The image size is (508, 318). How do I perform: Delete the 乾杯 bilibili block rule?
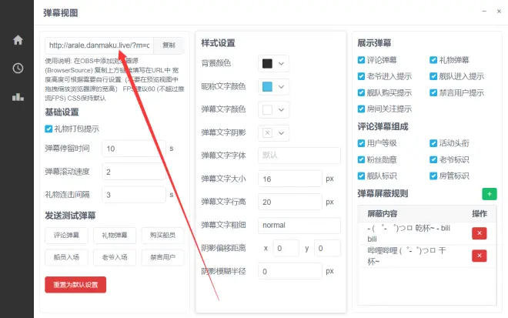click(x=480, y=233)
